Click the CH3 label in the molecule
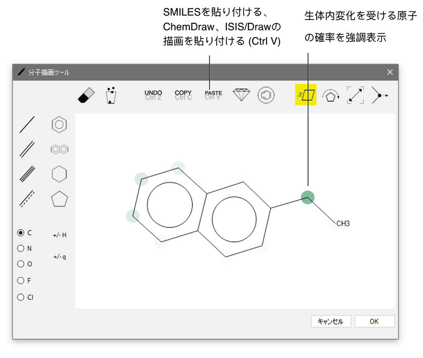 click(x=343, y=223)
